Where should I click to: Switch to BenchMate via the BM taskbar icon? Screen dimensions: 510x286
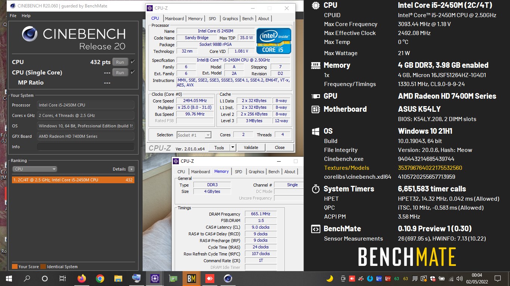coord(191,278)
